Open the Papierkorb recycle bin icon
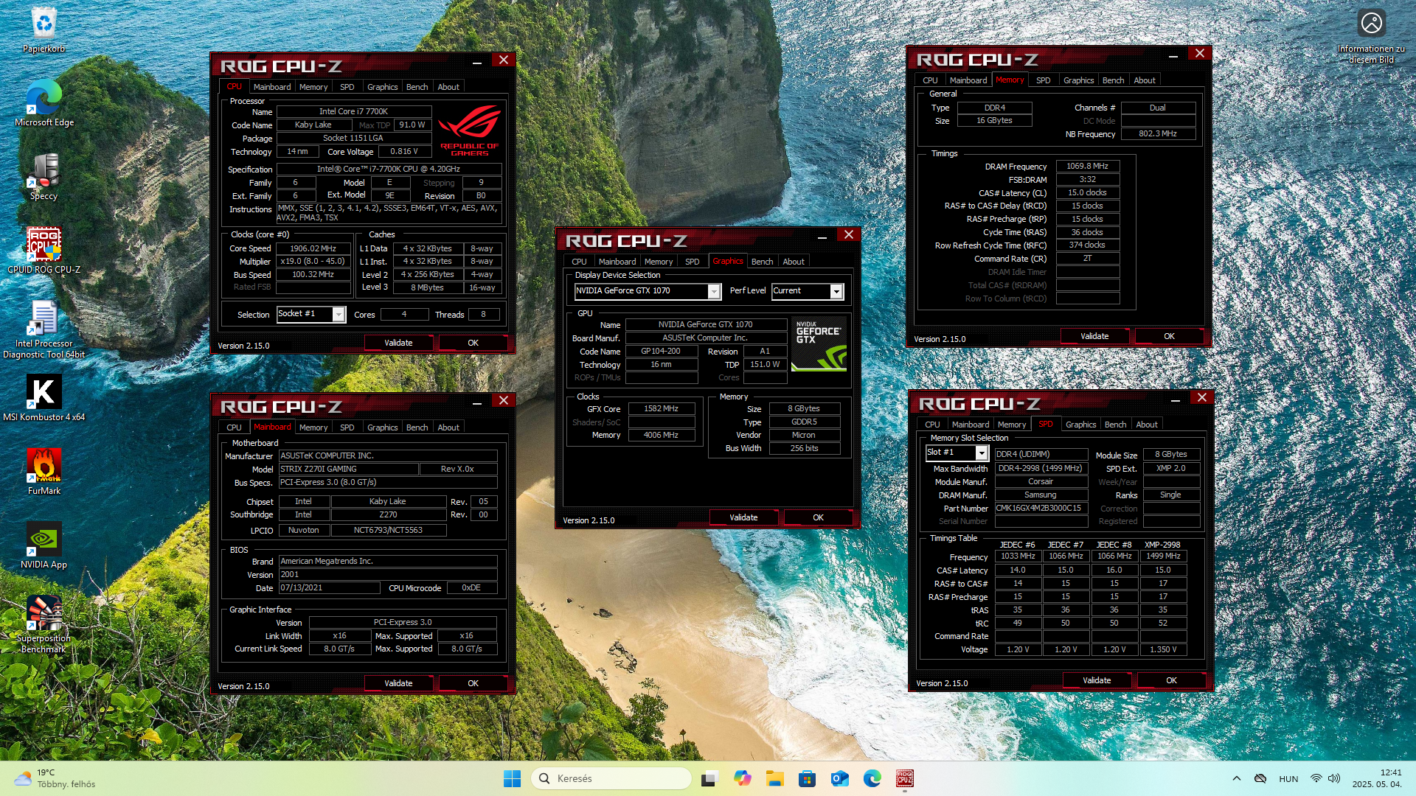 [x=44, y=29]
